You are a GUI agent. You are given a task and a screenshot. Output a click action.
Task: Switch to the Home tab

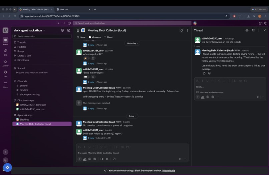(x=81, y=37)
